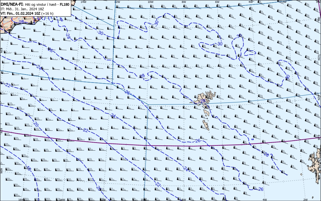
Task: Click the '16W' longitude label on bottom edge
Action: 21,200
